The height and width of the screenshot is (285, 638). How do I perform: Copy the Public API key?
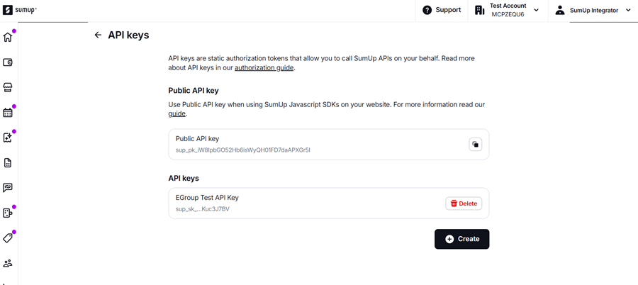click(x=475, y=145)
